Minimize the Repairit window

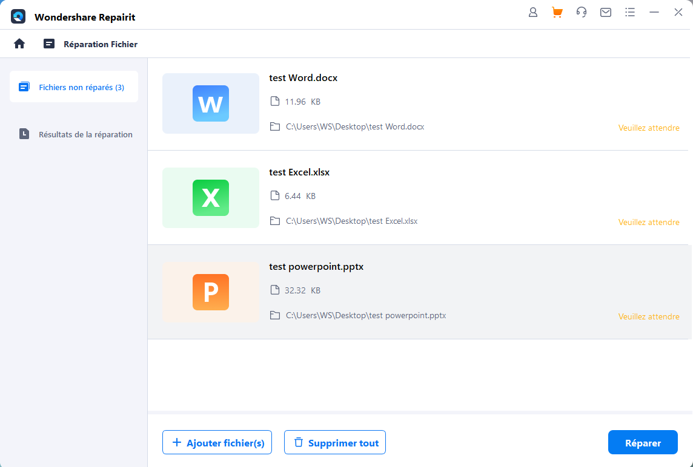point(654,12)
